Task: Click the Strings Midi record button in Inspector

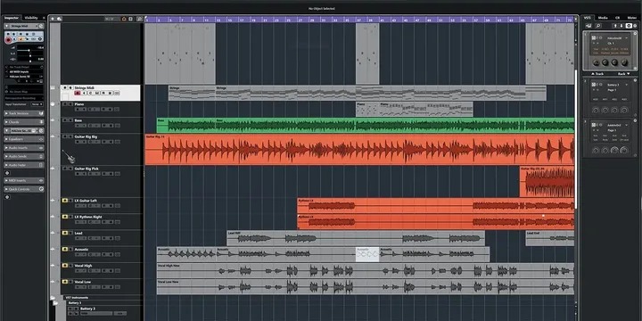Action: [8, 40]
